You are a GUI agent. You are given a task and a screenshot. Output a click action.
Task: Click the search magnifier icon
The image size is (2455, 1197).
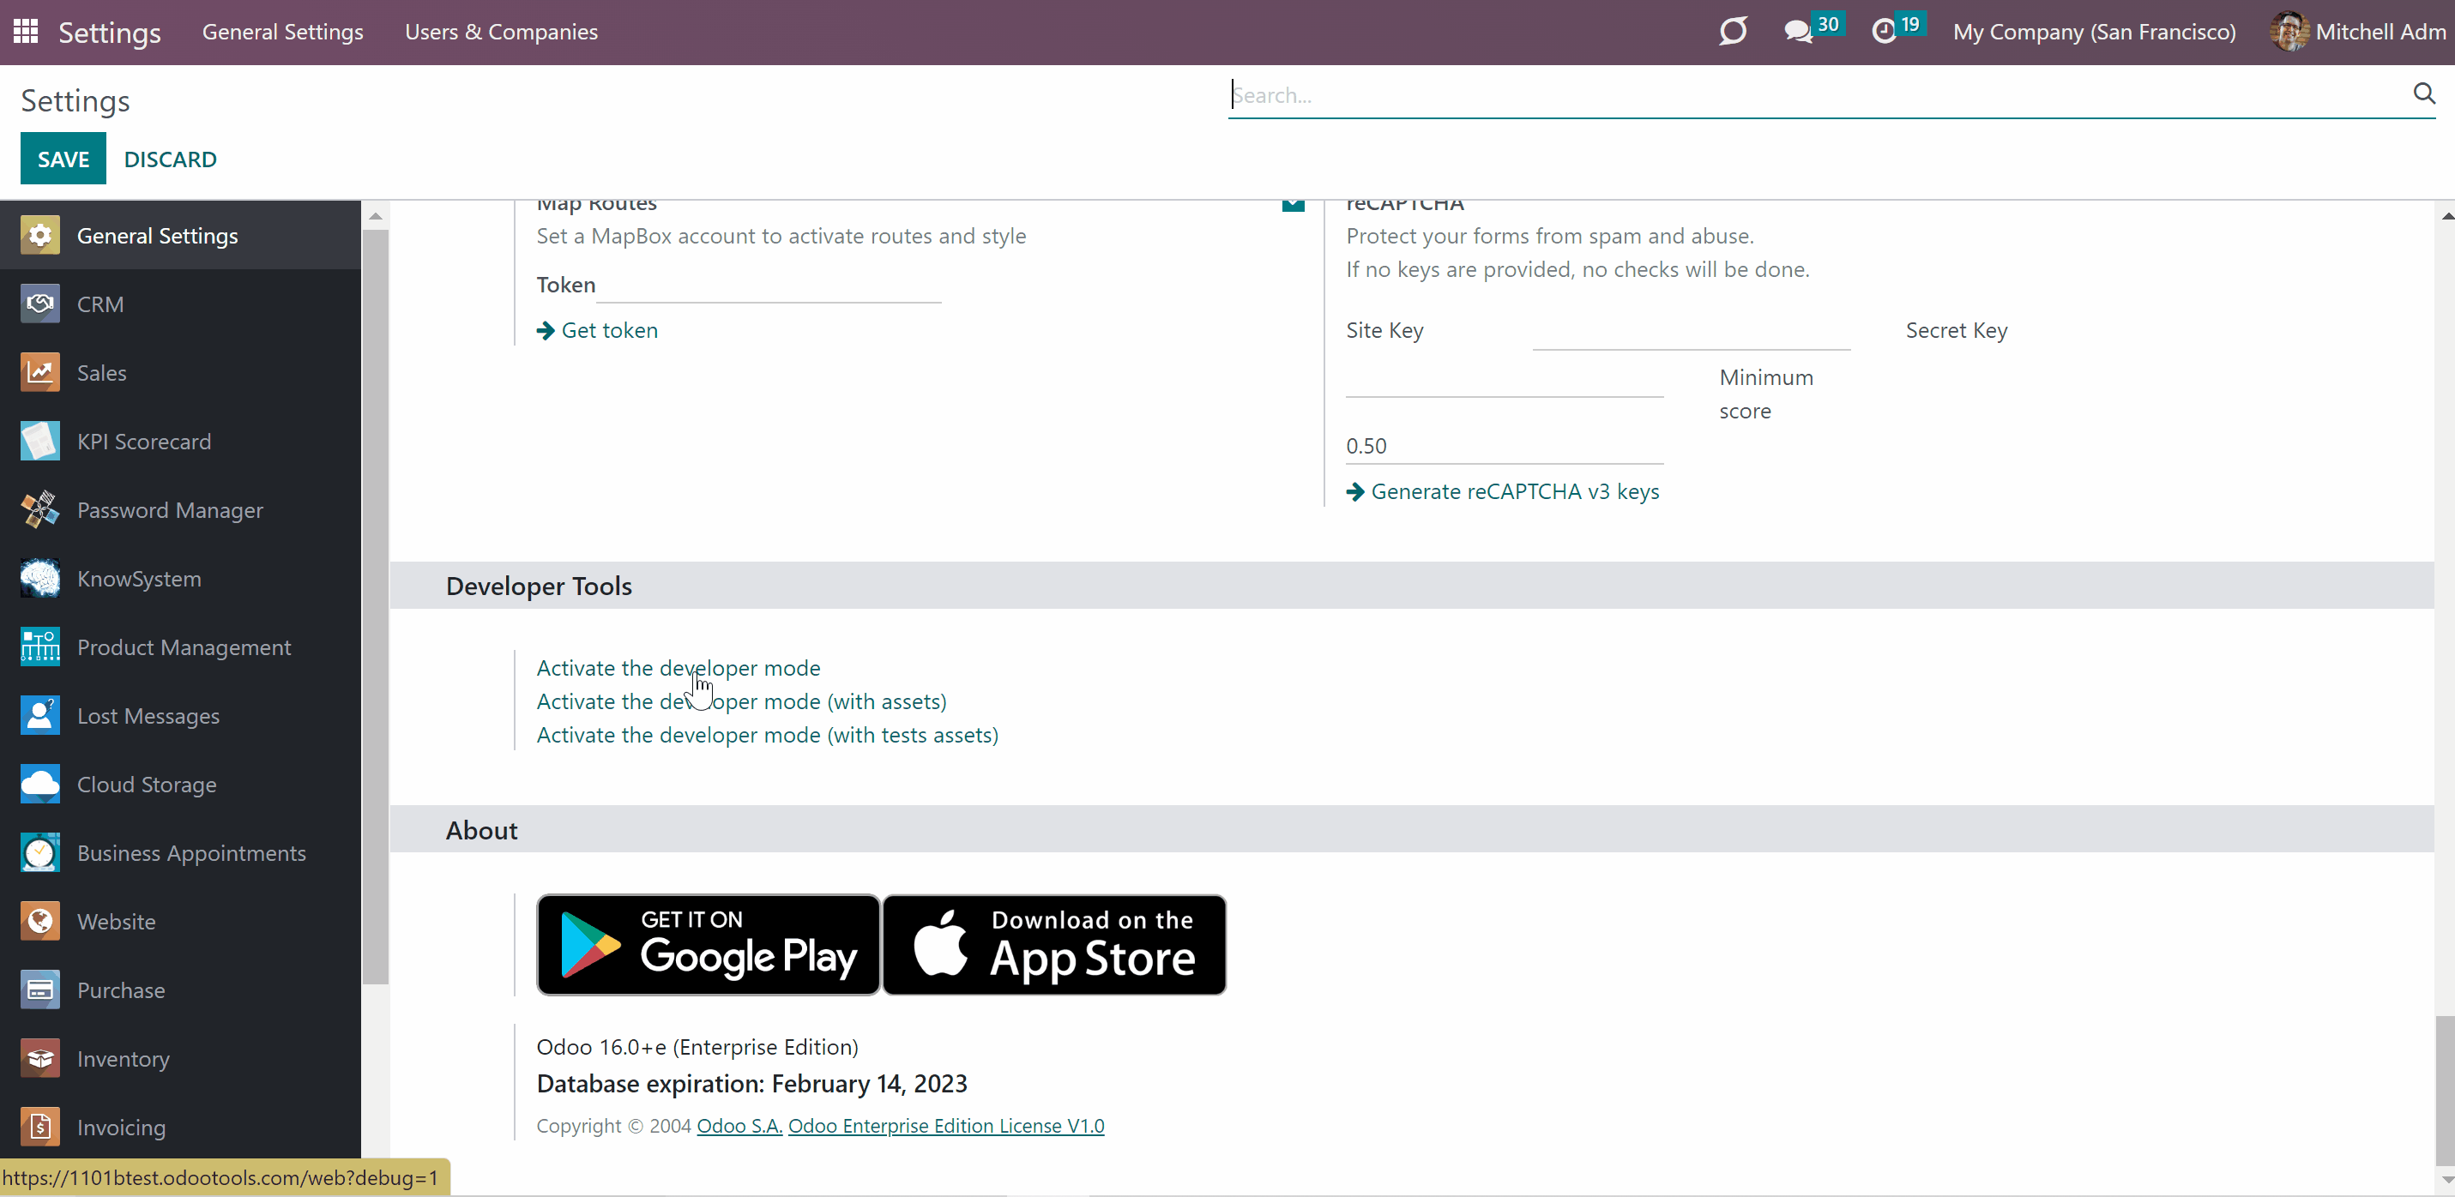pos(2423,93)
